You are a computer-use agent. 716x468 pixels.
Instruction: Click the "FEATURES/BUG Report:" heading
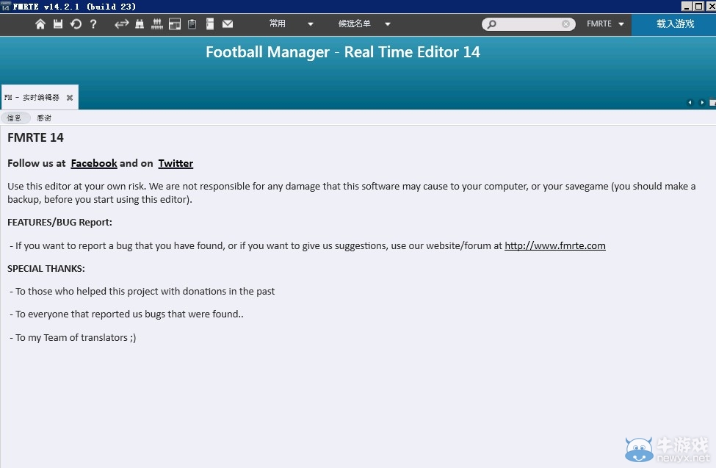point(59,223)
